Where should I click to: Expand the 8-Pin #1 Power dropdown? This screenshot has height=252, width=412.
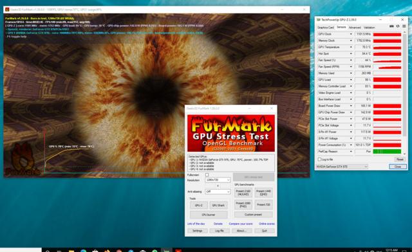[x=351, y=132]
